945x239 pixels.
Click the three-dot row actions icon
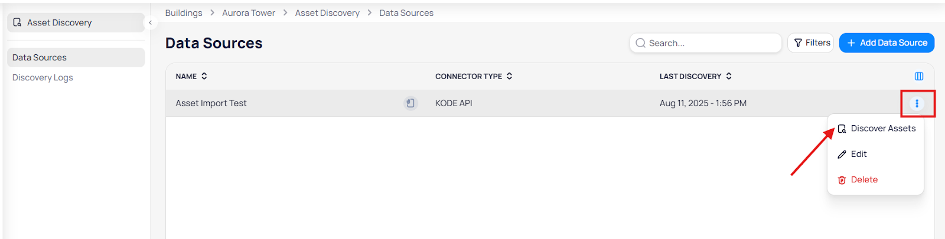pyautogui.click(x=917, y=103)
